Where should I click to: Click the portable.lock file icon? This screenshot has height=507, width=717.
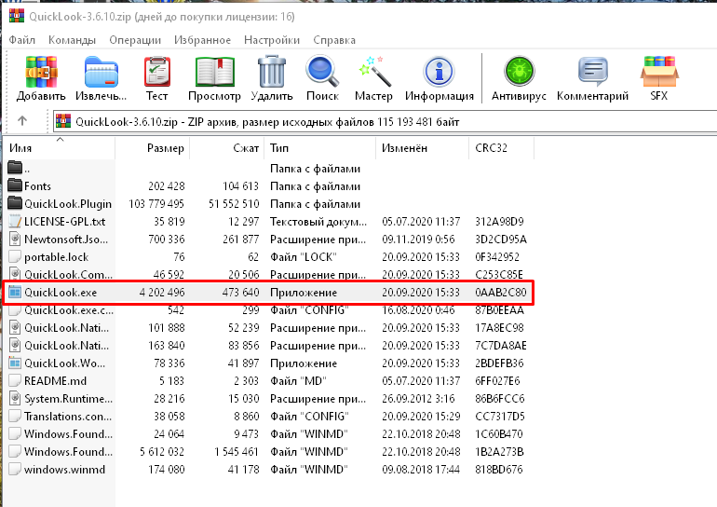click(15, 256)
